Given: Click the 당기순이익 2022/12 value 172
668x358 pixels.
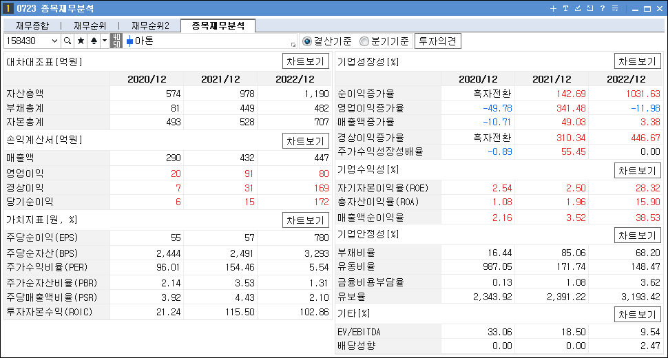Looking at the screenshot, I should pyautogui.click(x=322, y=202).
